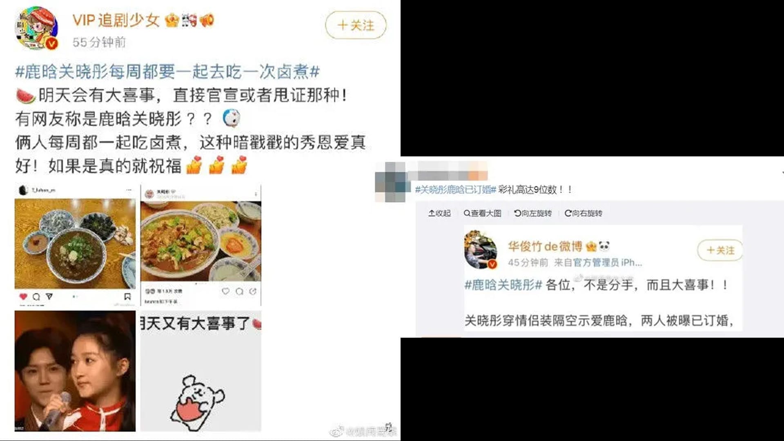Click the +关注 follow button for 追剧少女
Viewport: 784px width, 441px height.
(x=356, y=25)
